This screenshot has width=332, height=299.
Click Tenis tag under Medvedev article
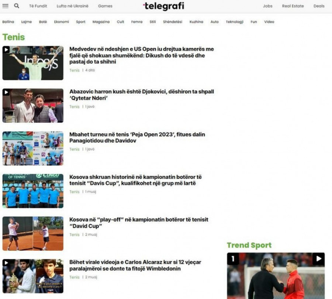click(75, 70)
